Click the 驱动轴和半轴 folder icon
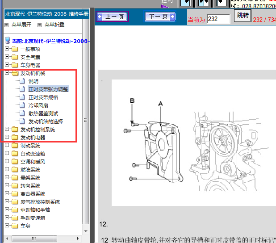 click(x=15, y=209)
